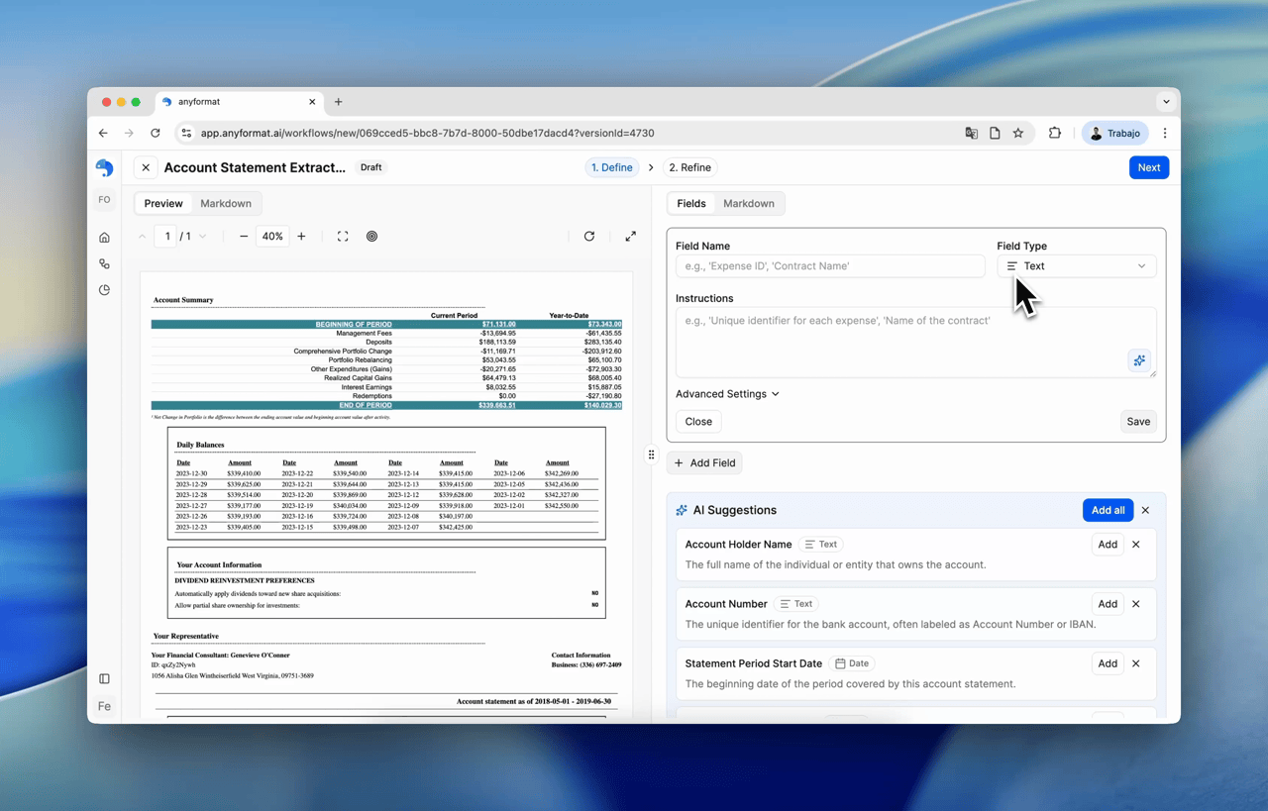Go to the 2. Refine step
Screen dimensions: 1268x811
point(689,167)
